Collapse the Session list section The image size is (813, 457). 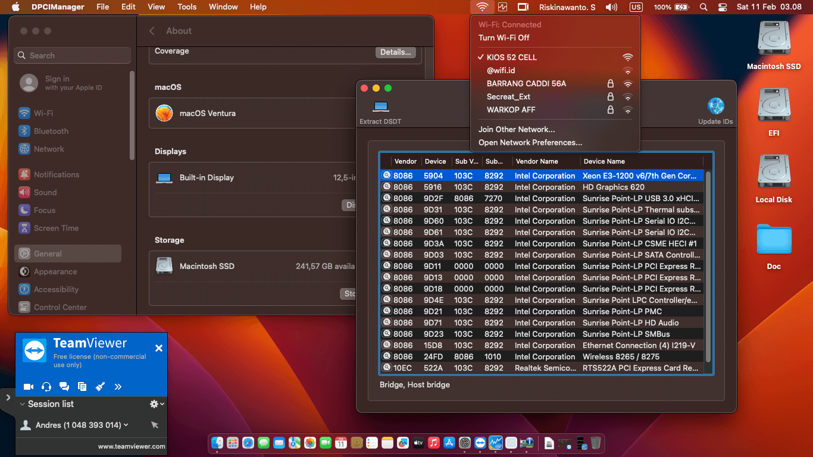tap(23, 404)
